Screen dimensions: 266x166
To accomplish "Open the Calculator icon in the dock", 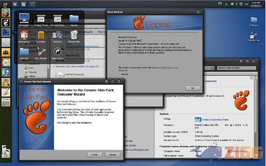I will tap(6, 102).
